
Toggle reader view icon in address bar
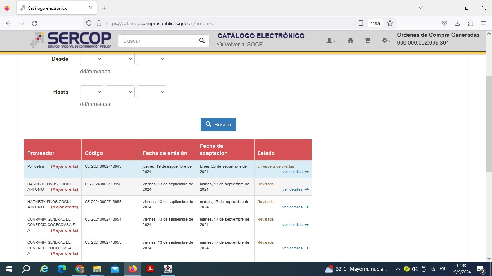[x=361, y=23]
